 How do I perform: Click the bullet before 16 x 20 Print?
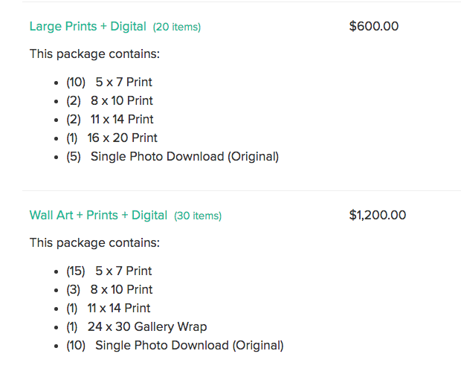click(x=57, y=138)
